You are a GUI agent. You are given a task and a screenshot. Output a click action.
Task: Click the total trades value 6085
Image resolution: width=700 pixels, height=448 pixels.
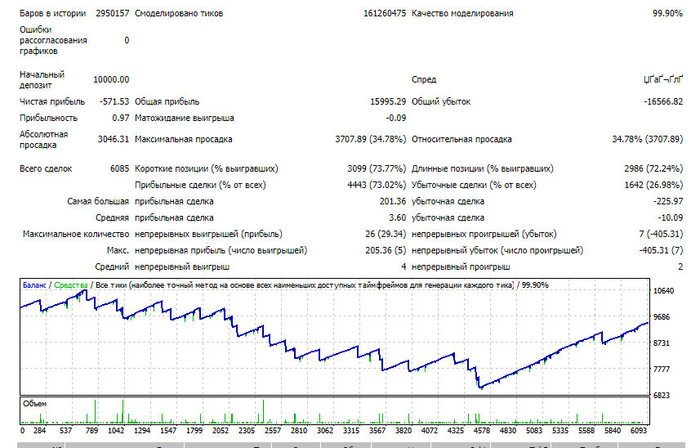coord(119,168)
